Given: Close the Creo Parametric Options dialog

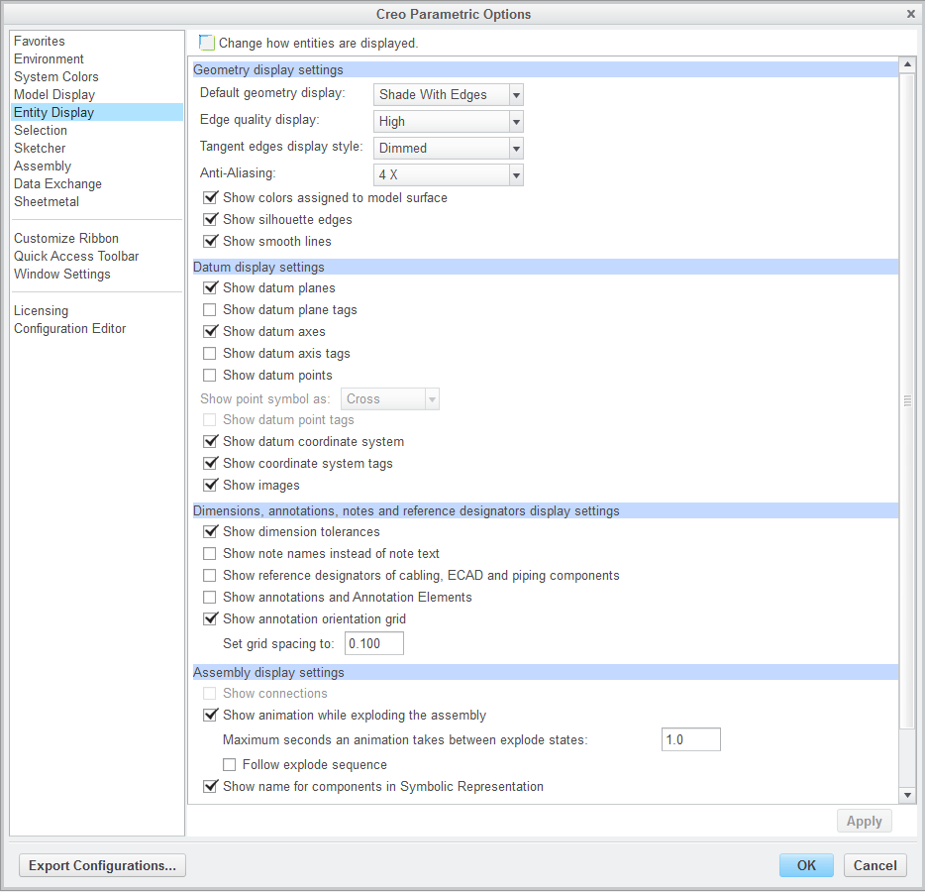Looking at the screenshot, I should [911, 14].
